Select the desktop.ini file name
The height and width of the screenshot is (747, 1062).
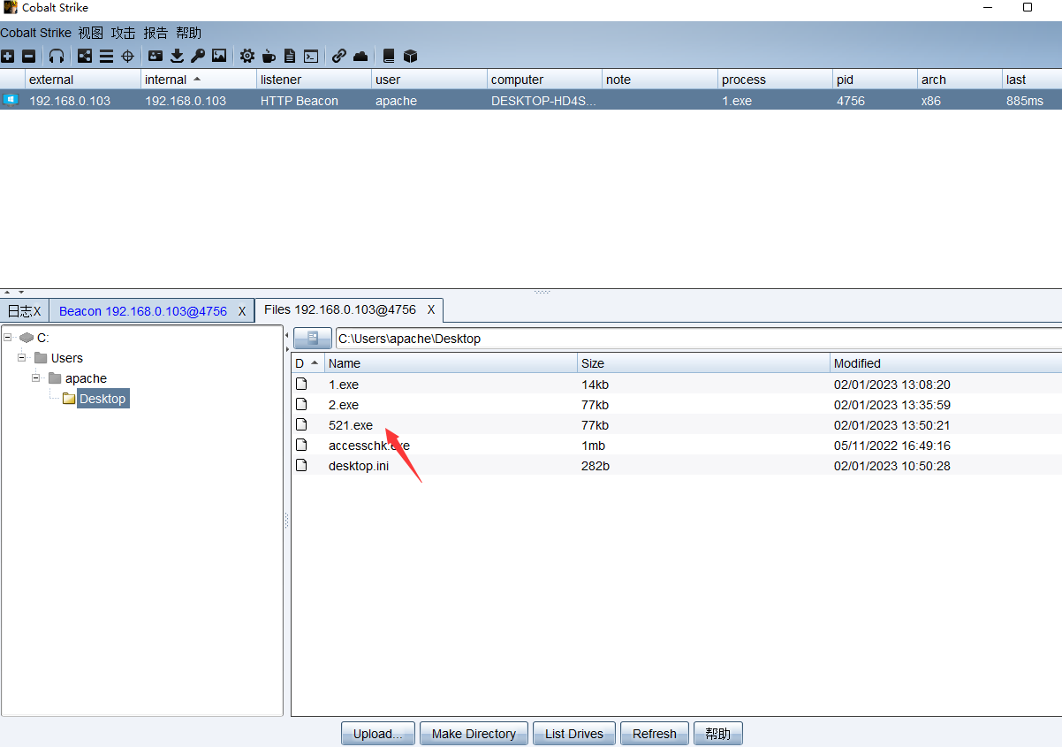pos(359,466)
